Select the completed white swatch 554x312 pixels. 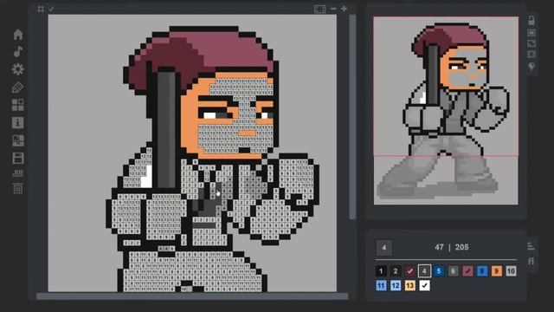tap(424, 285)
